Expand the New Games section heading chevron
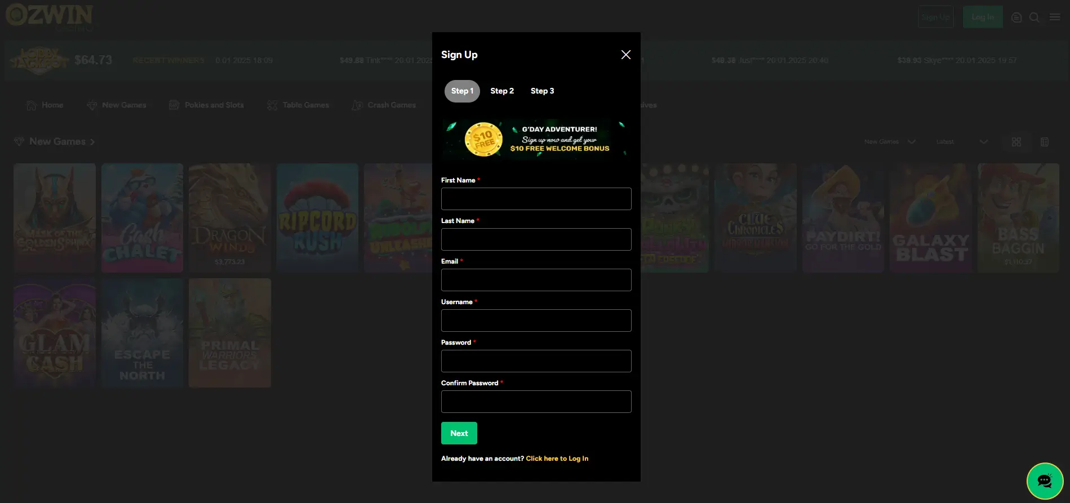 tap(92, 142)
